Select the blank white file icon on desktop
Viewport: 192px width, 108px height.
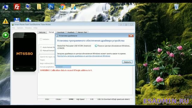point(108,7)
